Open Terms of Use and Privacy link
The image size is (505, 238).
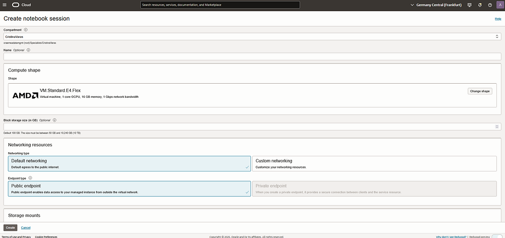[x=17, y=236]
